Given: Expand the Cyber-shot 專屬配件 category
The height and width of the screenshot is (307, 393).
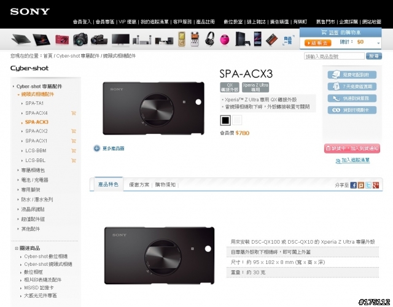Looking at the screenshot, I should click(x=14, y=87).
